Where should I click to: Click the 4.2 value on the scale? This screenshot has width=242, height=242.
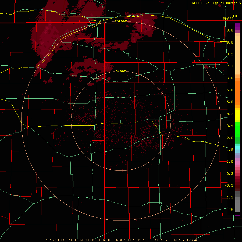(230, 114)
